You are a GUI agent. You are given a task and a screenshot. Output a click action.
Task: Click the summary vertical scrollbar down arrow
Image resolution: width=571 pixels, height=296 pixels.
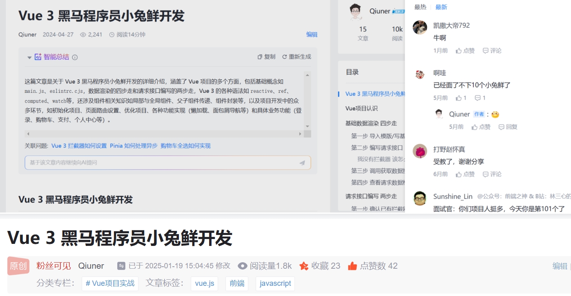(308, 126)
